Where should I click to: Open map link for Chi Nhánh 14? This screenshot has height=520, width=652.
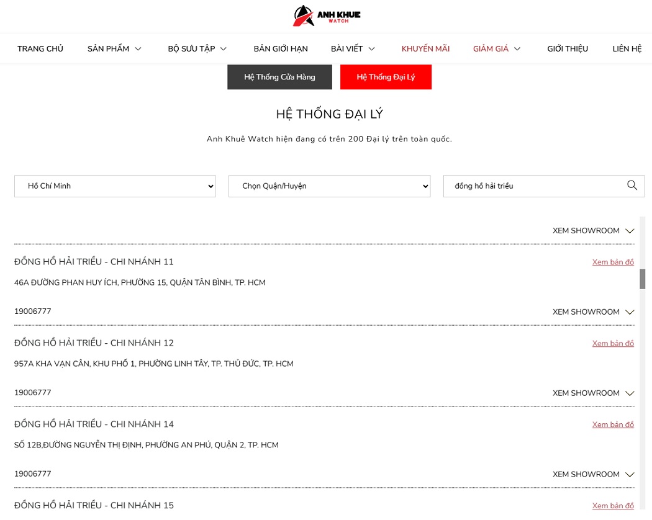(613, 424)
